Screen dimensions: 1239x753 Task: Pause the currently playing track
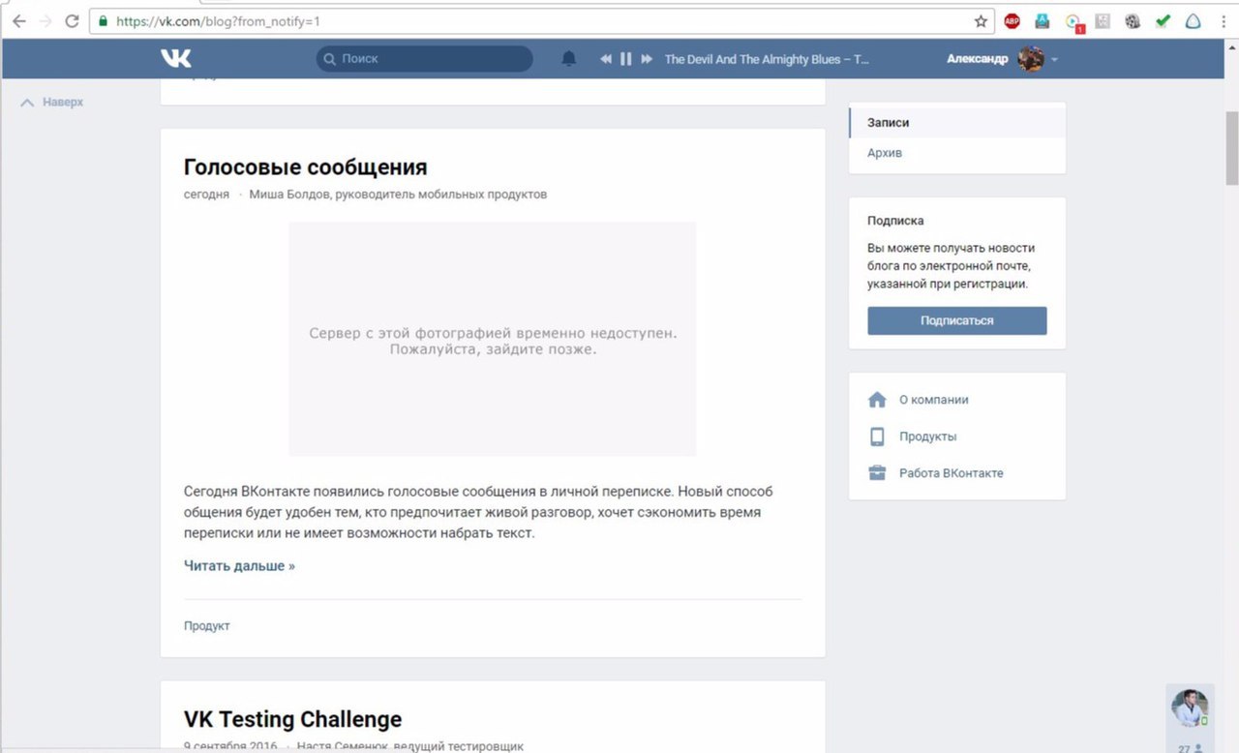tap(626, 59)
